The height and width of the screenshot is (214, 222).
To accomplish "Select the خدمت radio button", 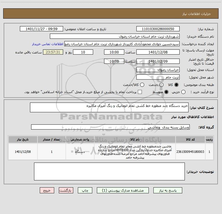I will pos(161,85).
